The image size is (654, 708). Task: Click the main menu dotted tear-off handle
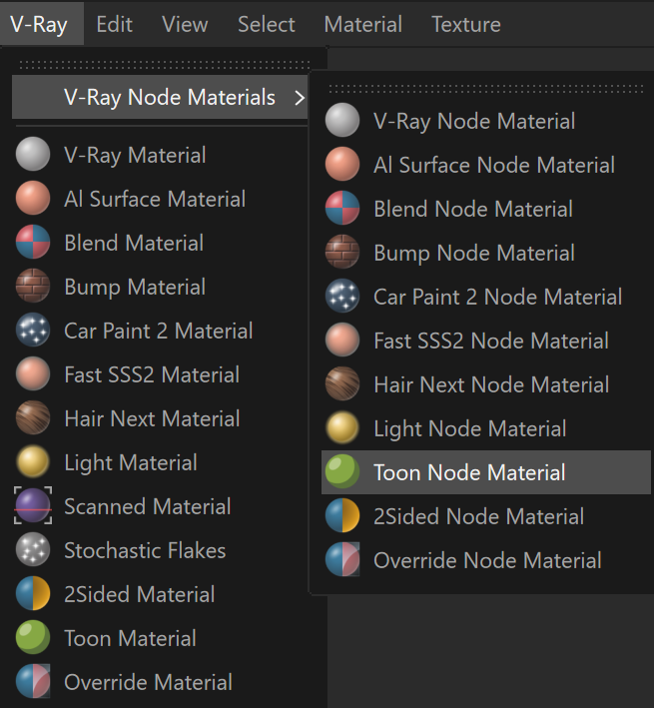point(165,65)
